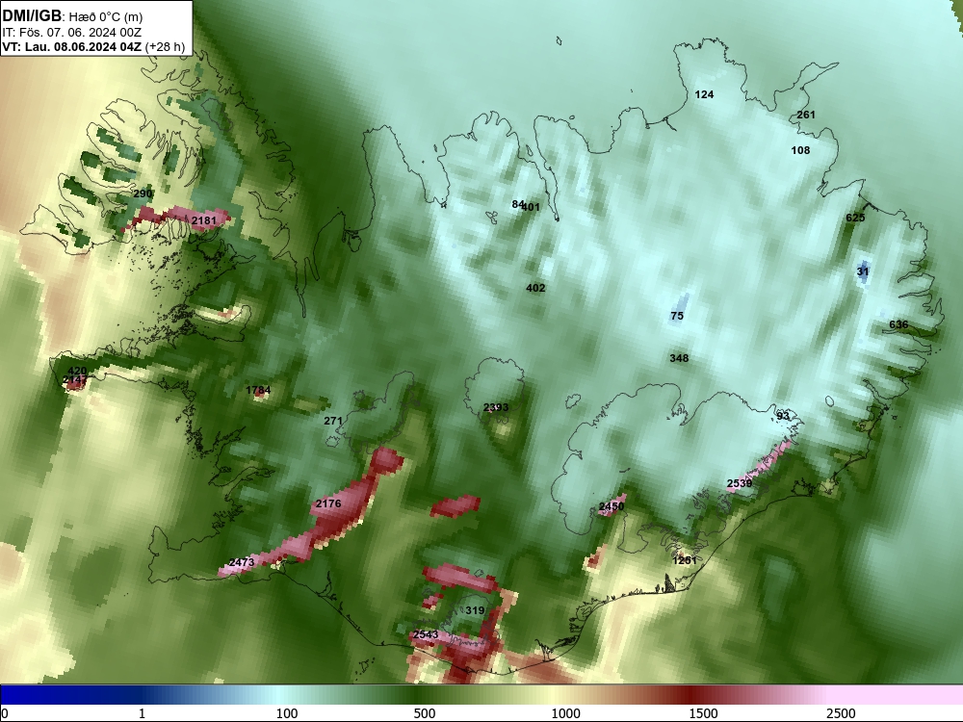Click the legend label 100

click(287, 713)
